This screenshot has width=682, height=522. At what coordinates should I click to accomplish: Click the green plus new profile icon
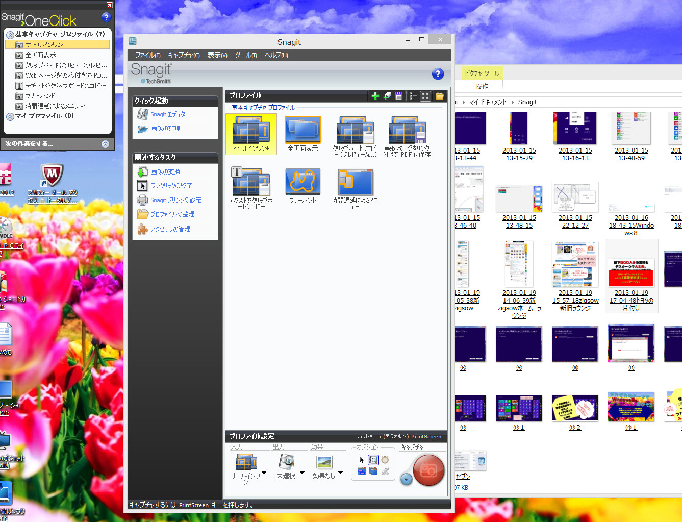coord(375,96)
